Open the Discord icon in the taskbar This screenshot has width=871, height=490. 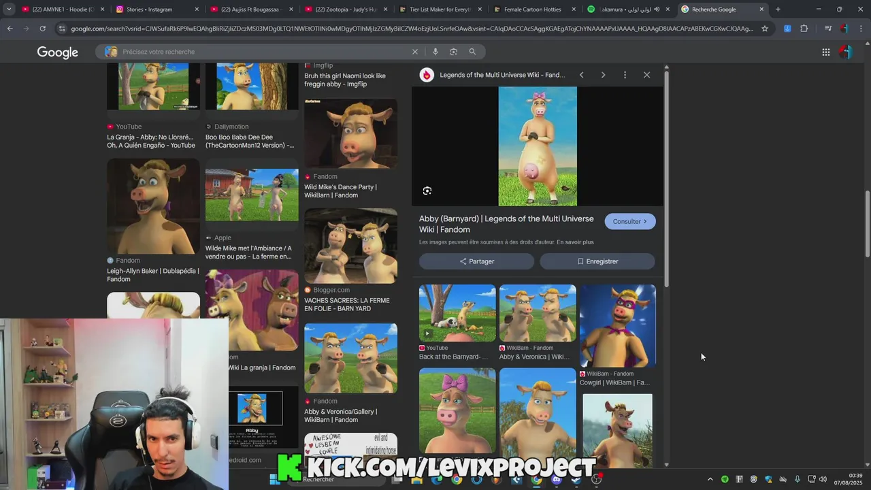pyautogui.click(x=557, y=479)
